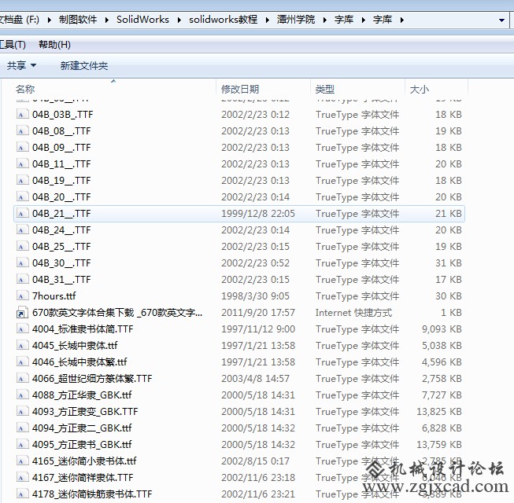Click the font icon for 4178_迷你简铁筋隶书体.TTF
514x503 pixels.
tap(22, 494)
